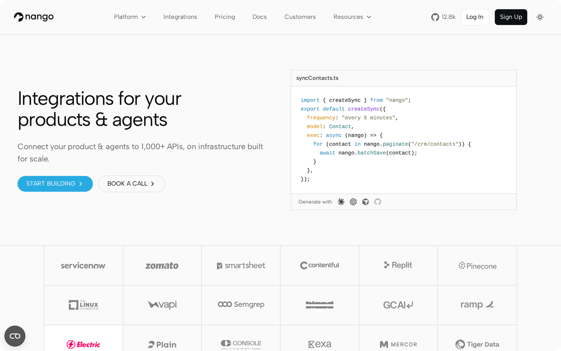Click the GC AI customer logo
This screenshot has height=351, width=561.
click(398, 305)
